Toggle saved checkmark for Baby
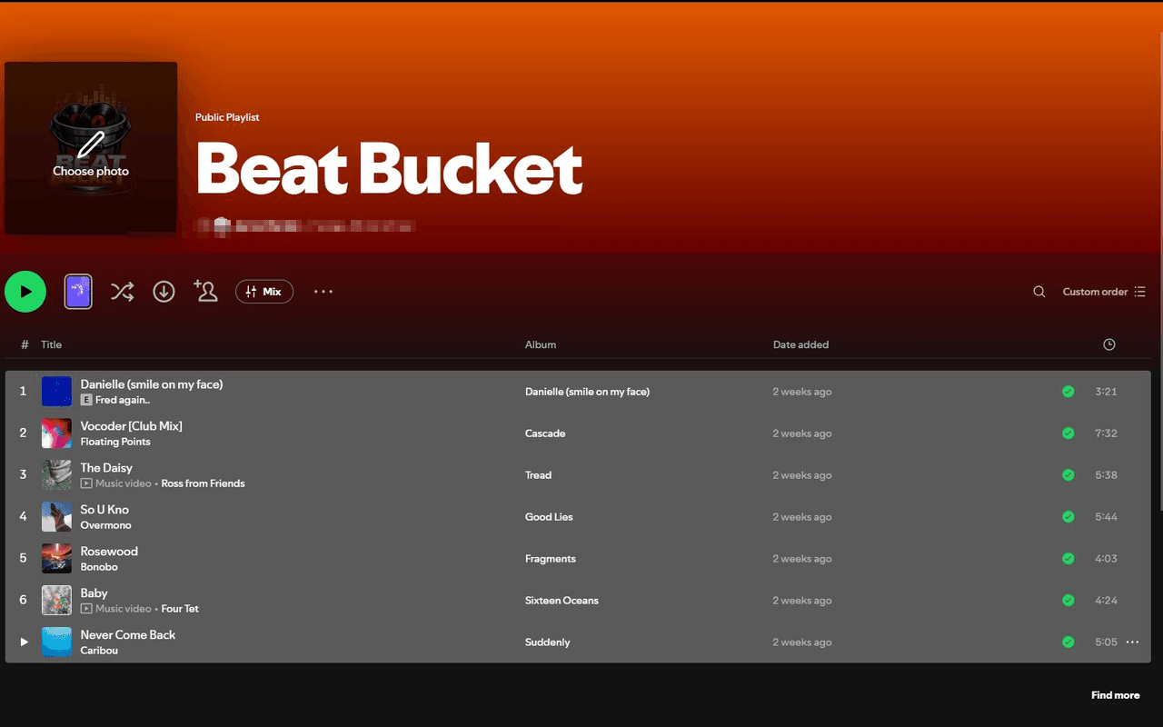Image resolution: width=1163 pixels, height=727 pixels. pos(1069,601)
